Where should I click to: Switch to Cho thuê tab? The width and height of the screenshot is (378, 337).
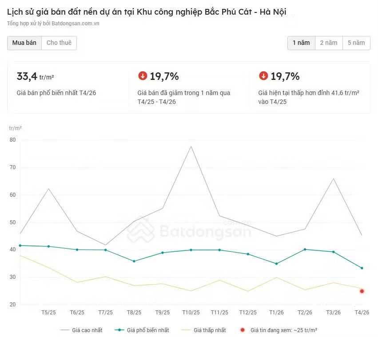pyautogui.click(x=59, y=43)
